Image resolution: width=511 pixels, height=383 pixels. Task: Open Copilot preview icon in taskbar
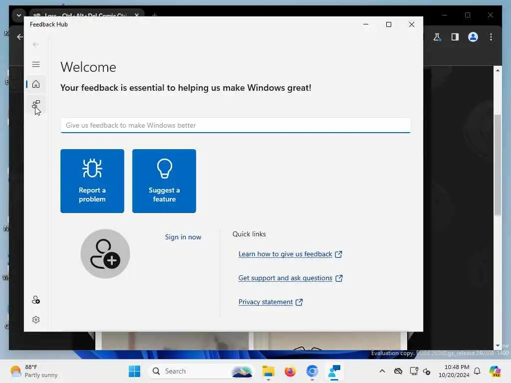(x=495, y=371)
